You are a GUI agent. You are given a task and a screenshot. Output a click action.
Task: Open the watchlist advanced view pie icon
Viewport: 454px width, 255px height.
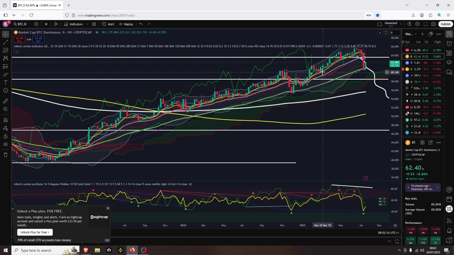click(430, 34)
